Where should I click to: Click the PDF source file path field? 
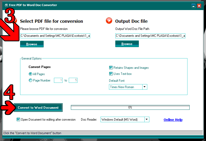tap(55, 36)
